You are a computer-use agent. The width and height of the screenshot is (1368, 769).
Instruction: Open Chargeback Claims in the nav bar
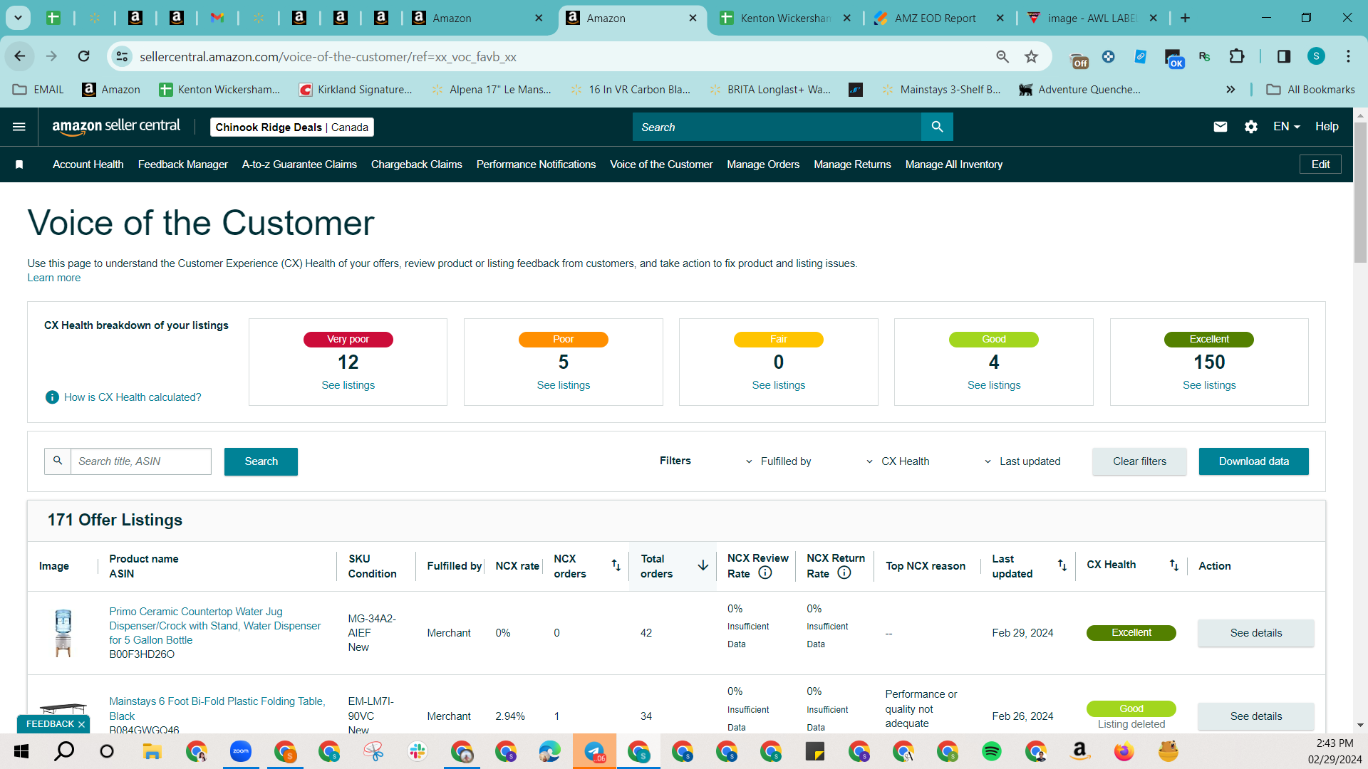(x=417, y=164)
